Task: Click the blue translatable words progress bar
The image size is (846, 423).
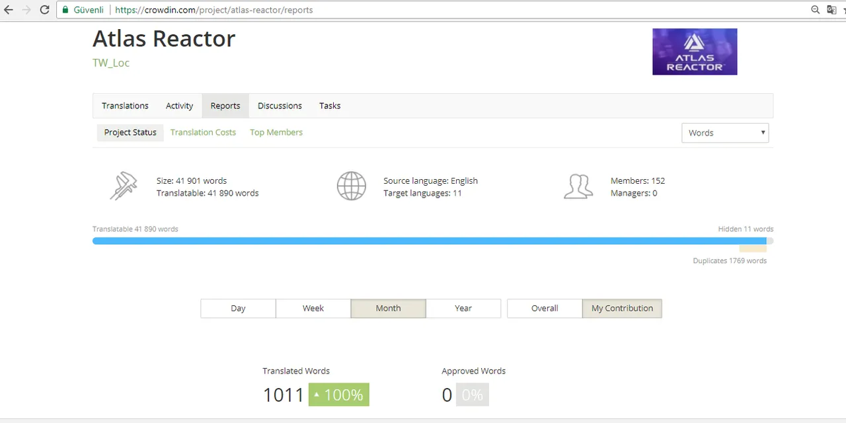Action: [430, 241]
